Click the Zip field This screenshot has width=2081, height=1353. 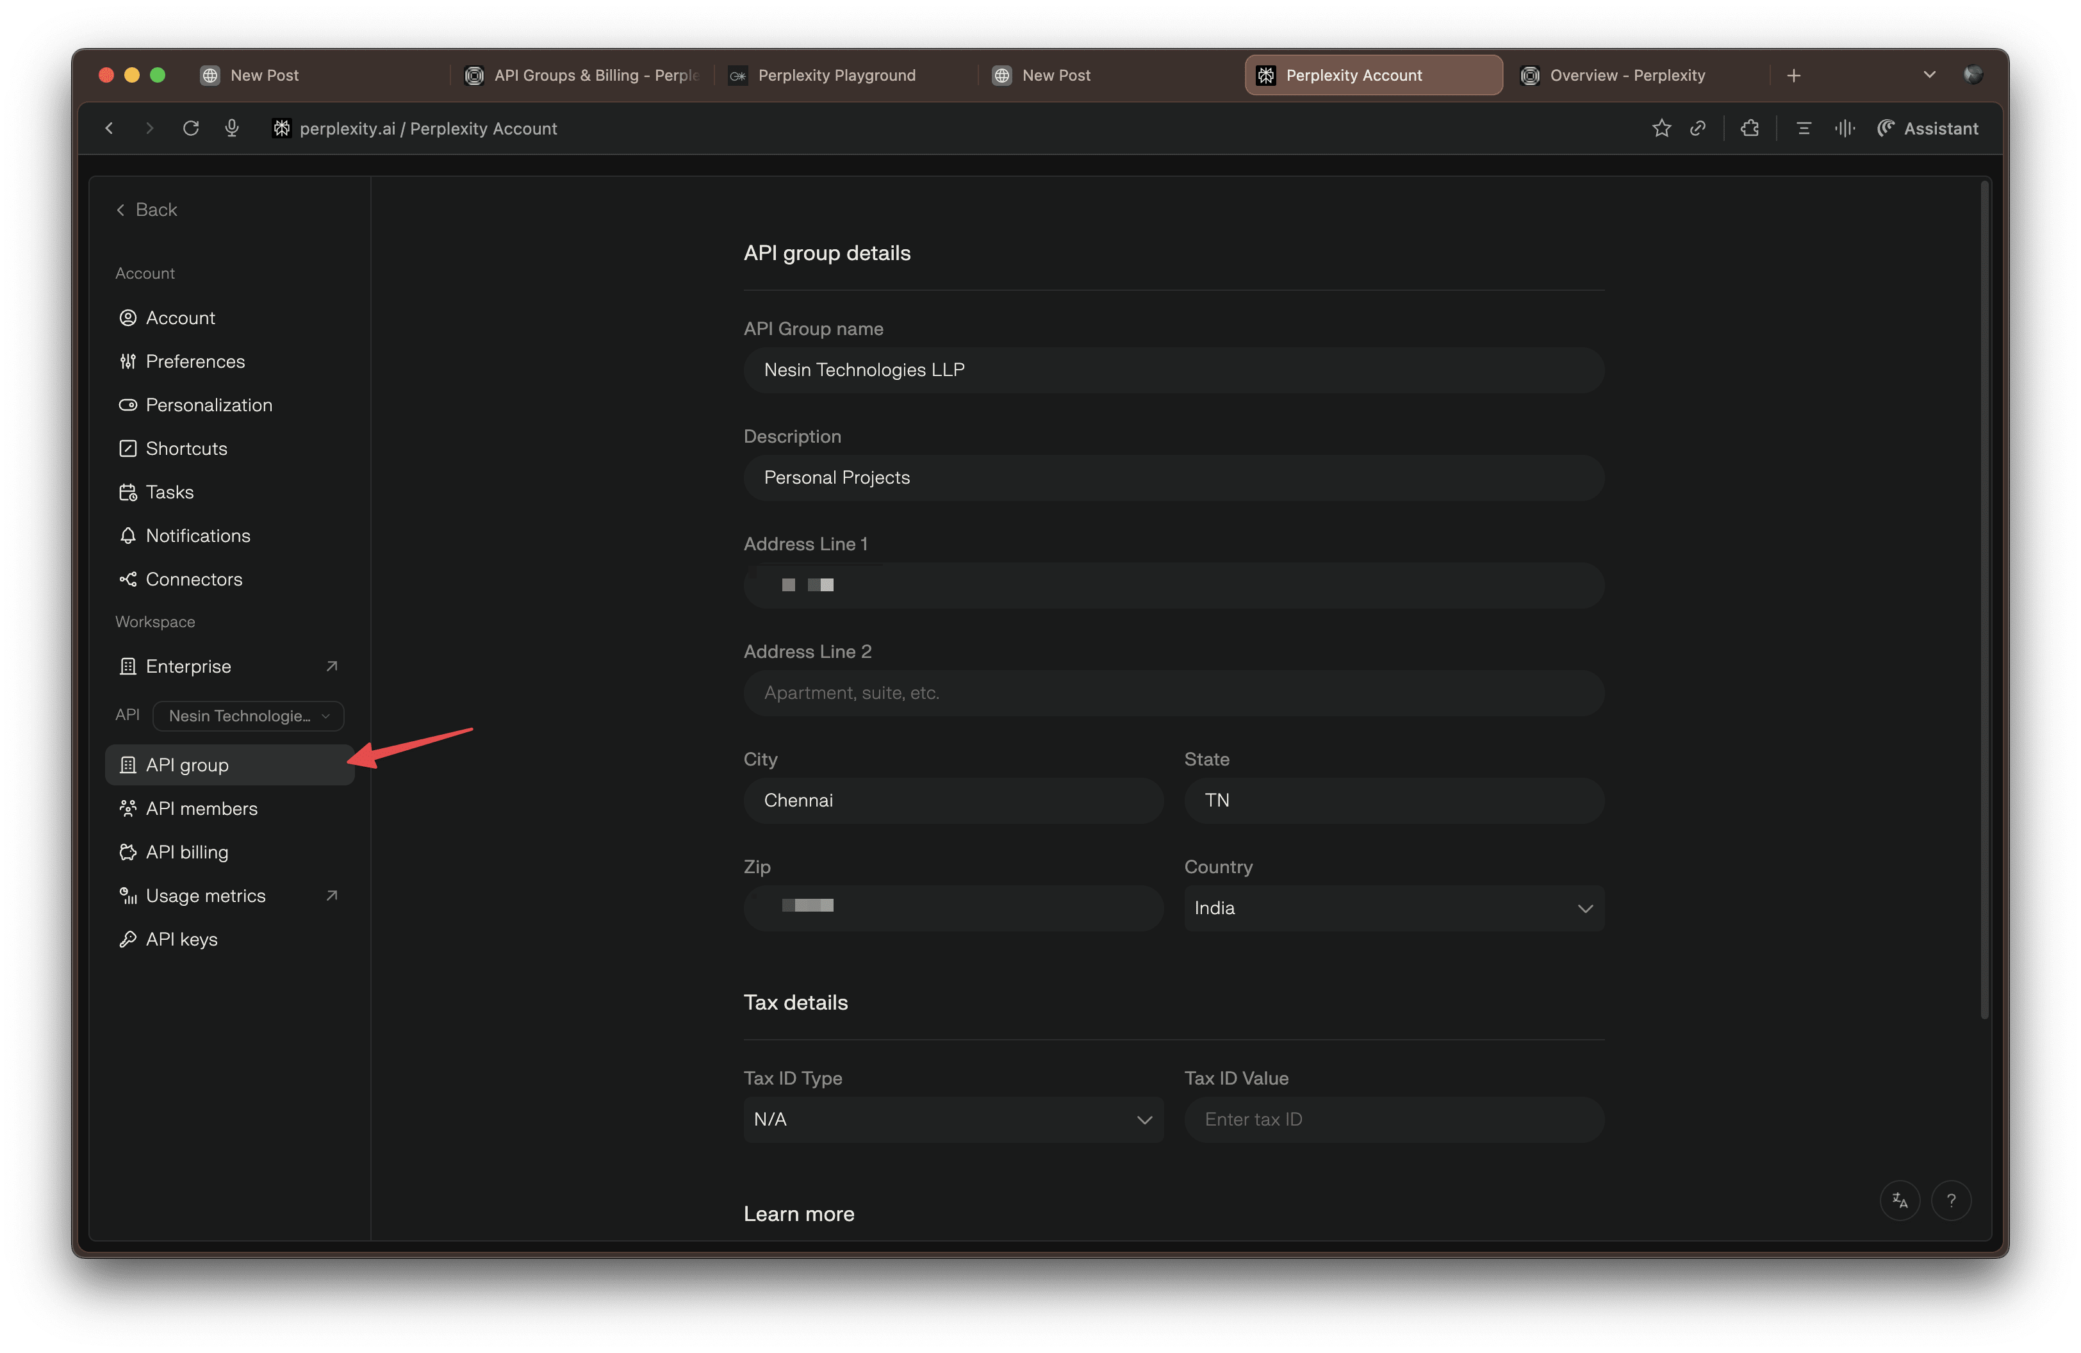(953, 908)
